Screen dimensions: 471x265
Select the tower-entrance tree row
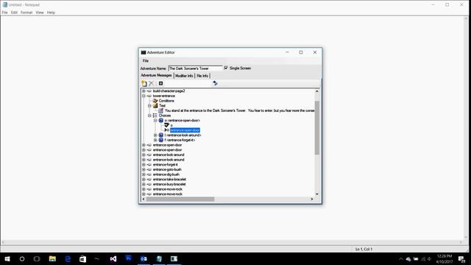[164, 96]
